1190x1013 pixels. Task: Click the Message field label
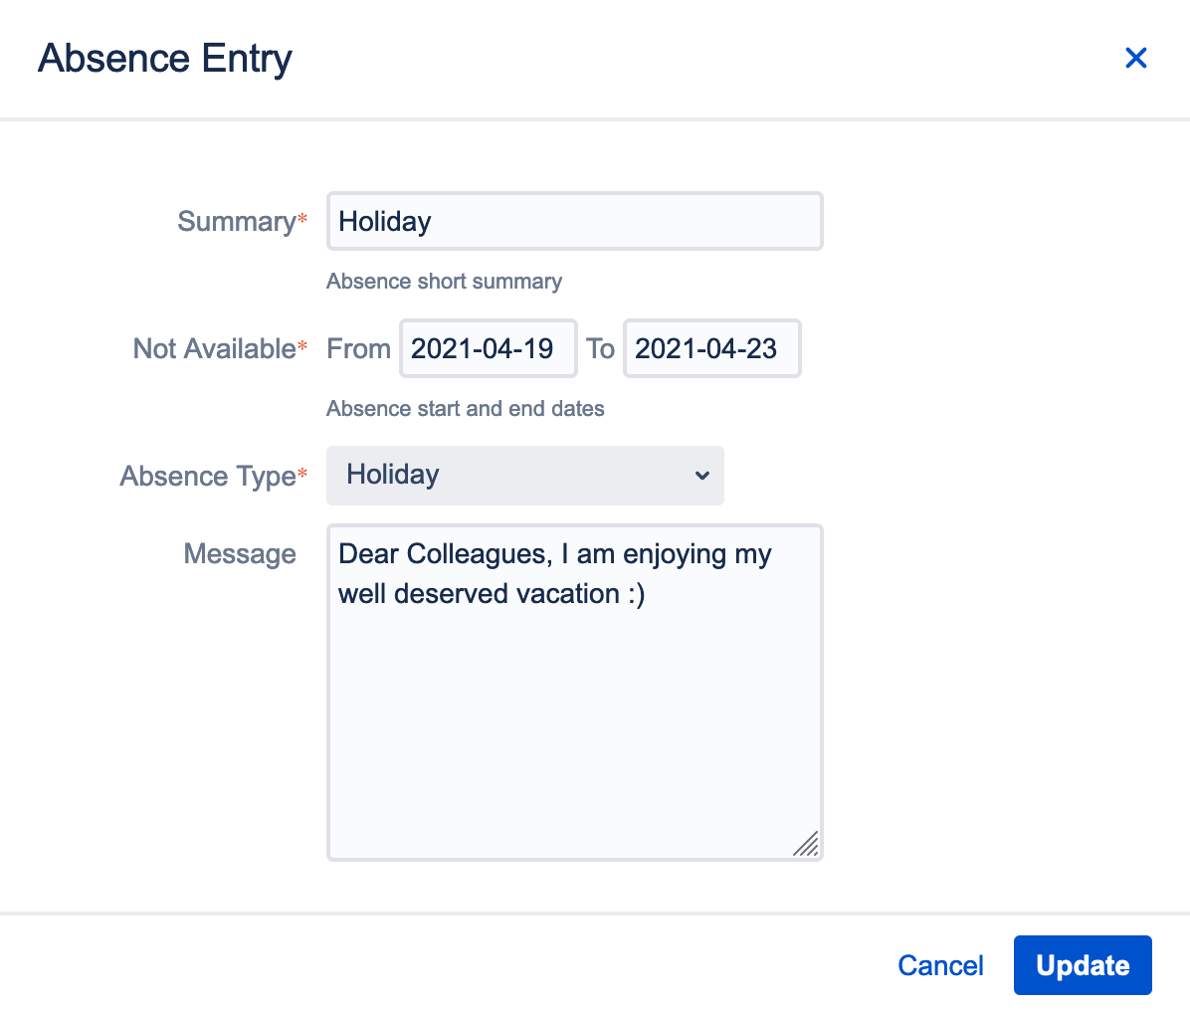pos(240,553)
